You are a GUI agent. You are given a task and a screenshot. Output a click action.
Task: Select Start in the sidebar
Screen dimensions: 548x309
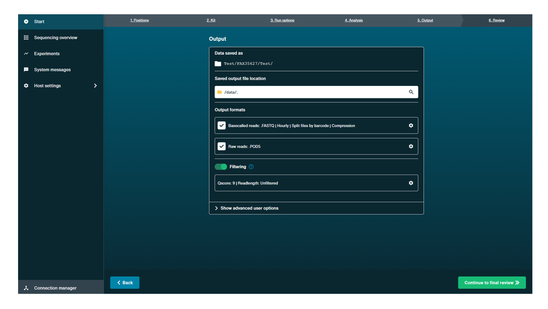pos(61,22)
